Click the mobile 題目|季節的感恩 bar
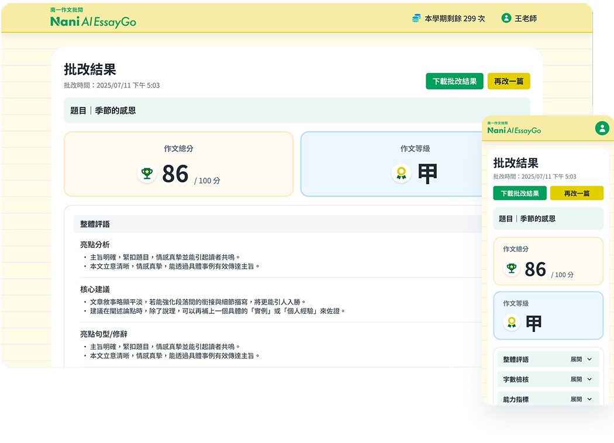Screen dimensions: 614x443 549,219
